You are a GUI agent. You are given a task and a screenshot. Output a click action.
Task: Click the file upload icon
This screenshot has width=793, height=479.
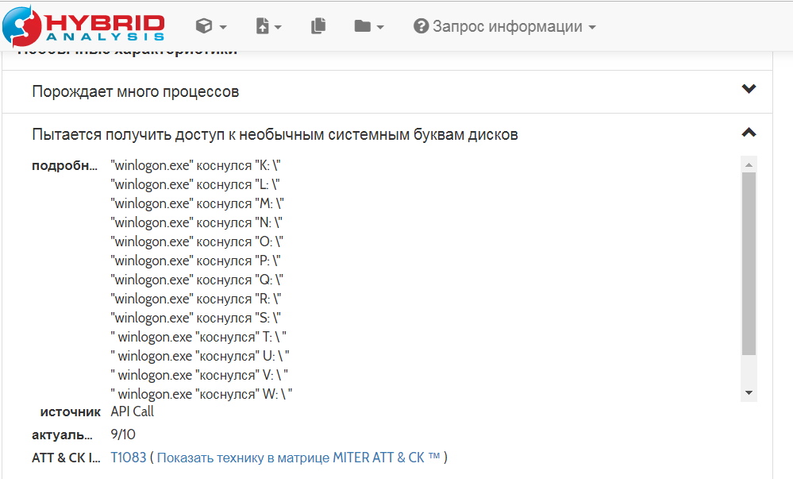tap(263, 26)
